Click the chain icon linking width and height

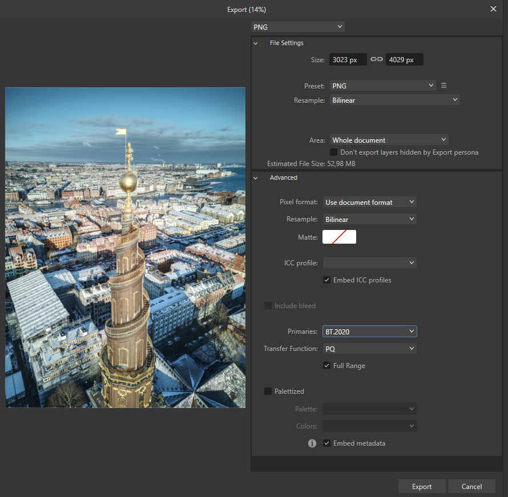click(376, 59)
